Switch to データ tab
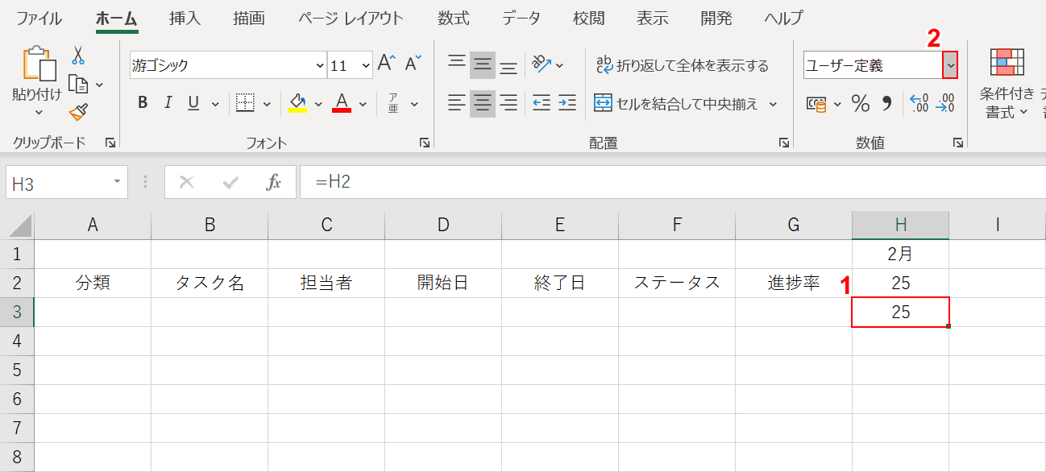 tap(521, 18)
